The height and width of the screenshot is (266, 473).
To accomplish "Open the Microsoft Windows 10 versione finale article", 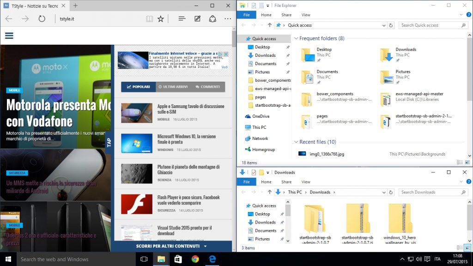I will pyautogui.click(x=187, y=139).
